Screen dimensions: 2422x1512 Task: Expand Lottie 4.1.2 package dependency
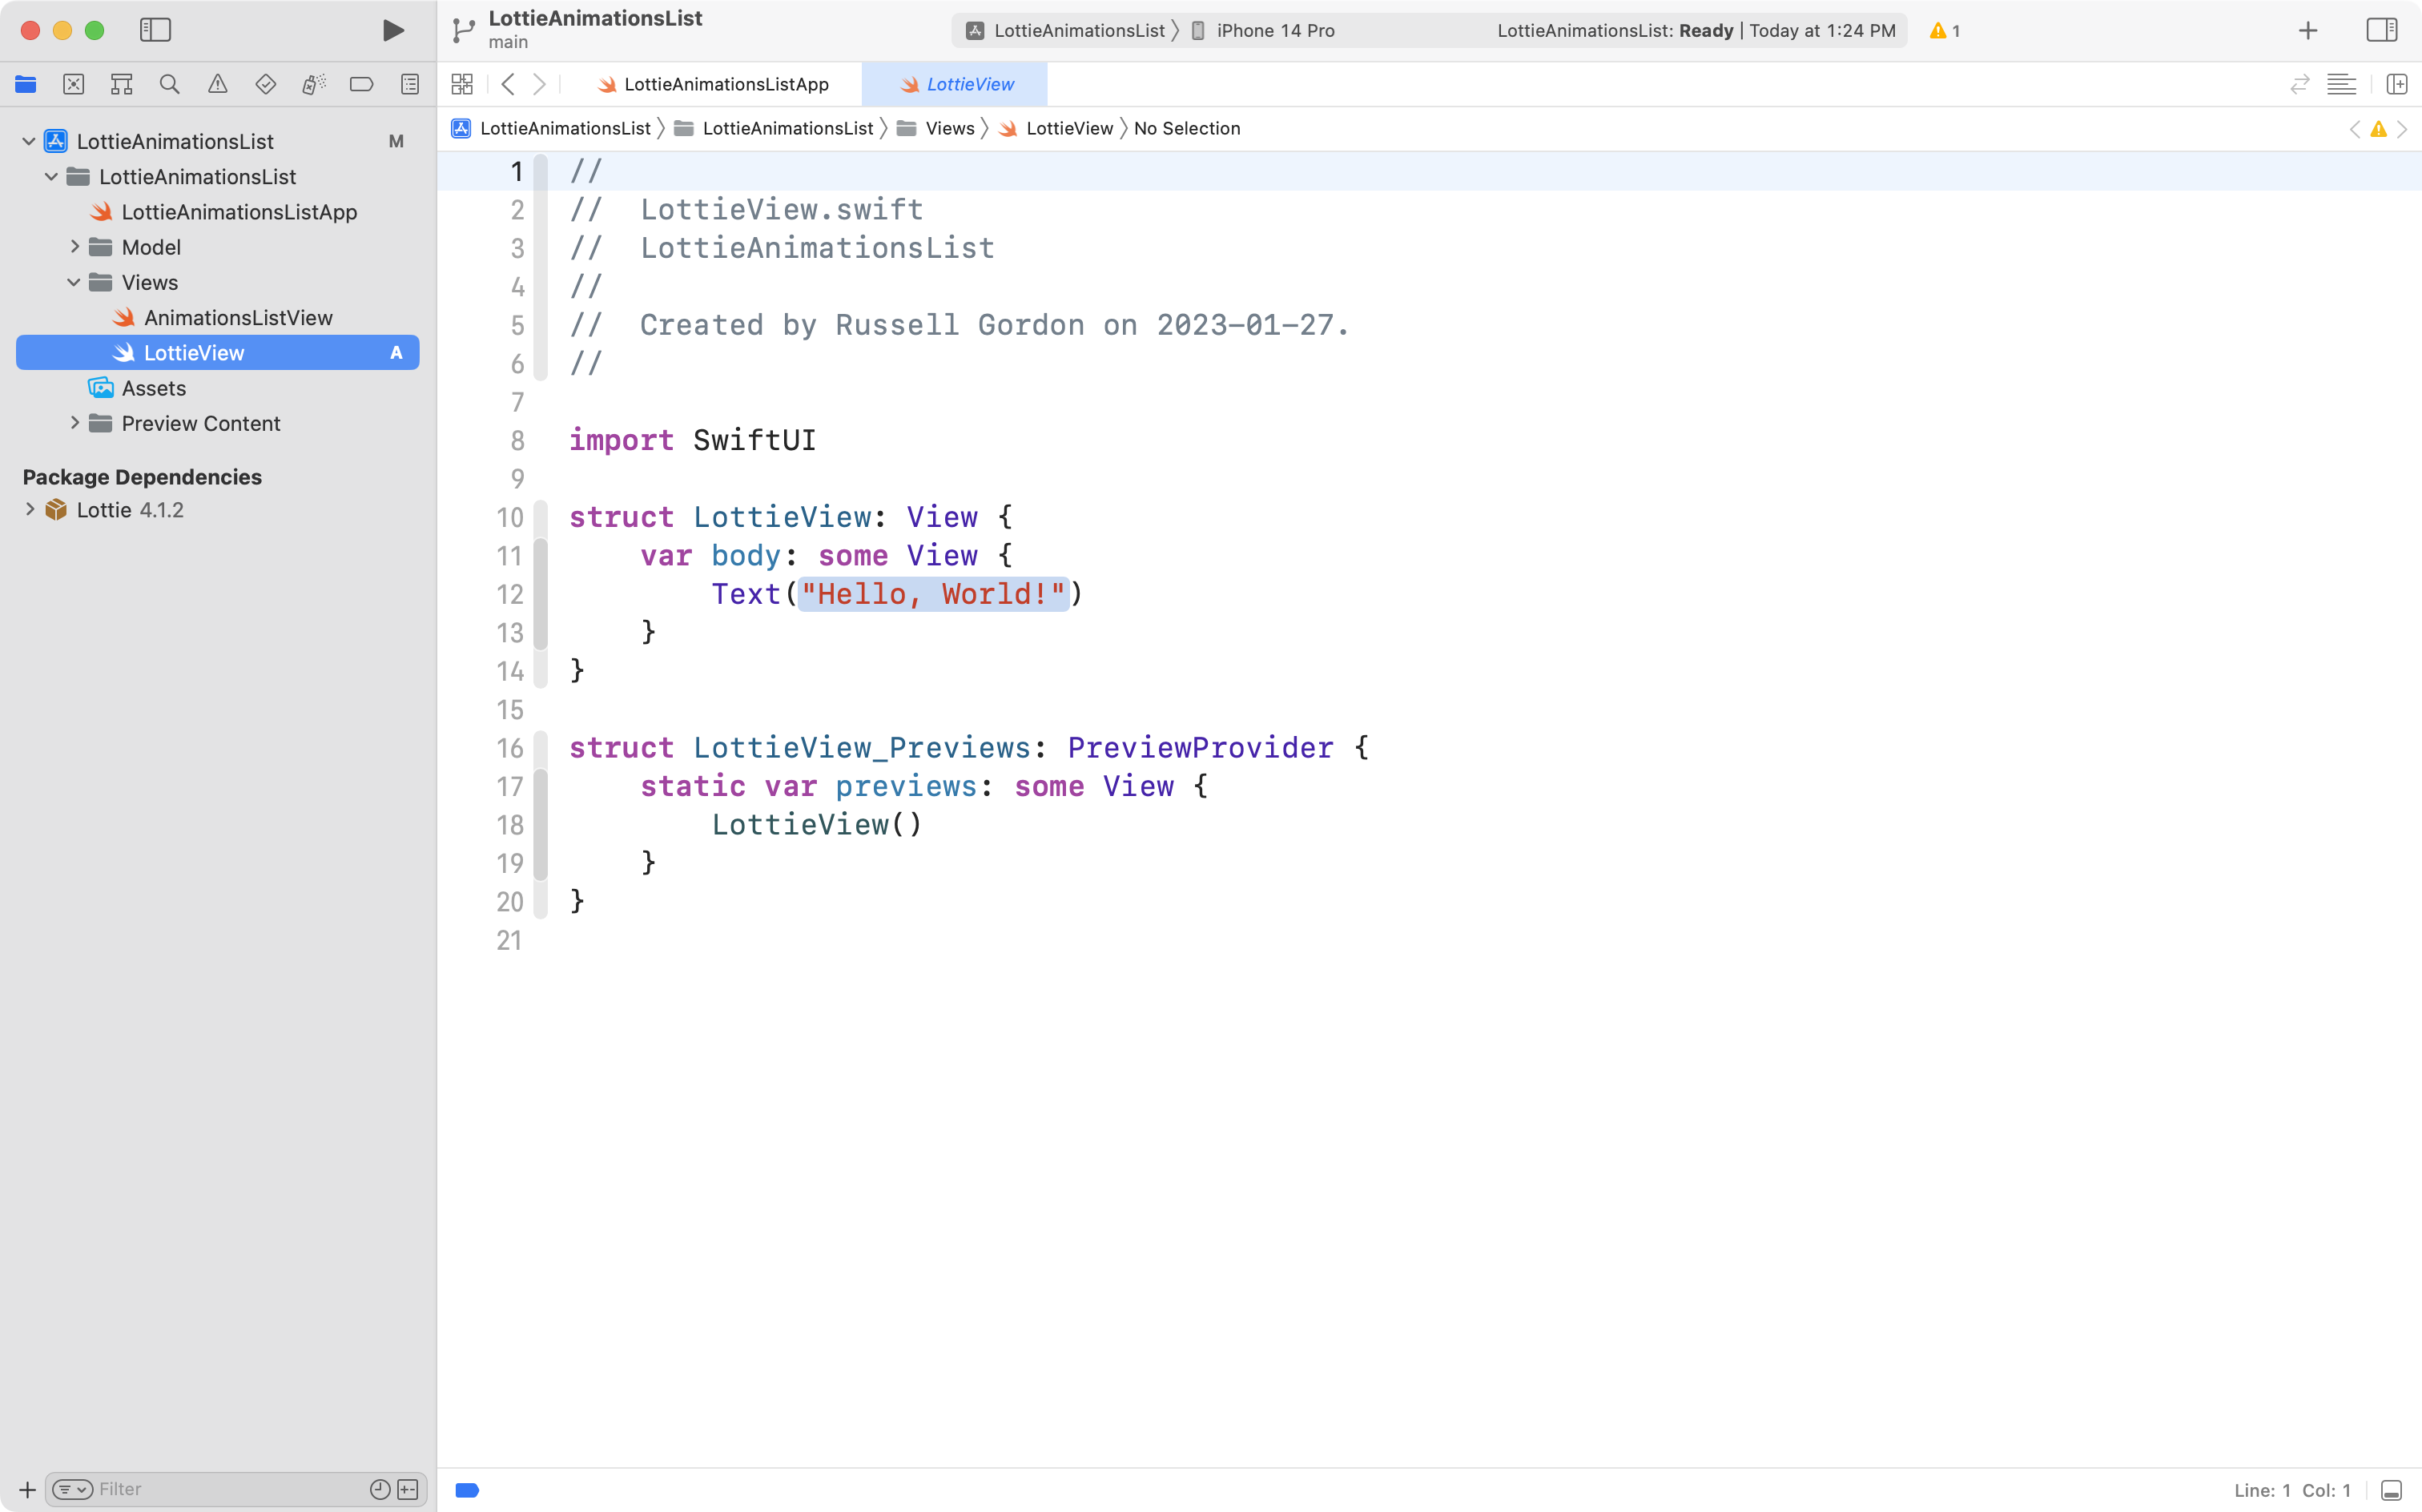tap(29, 510)
